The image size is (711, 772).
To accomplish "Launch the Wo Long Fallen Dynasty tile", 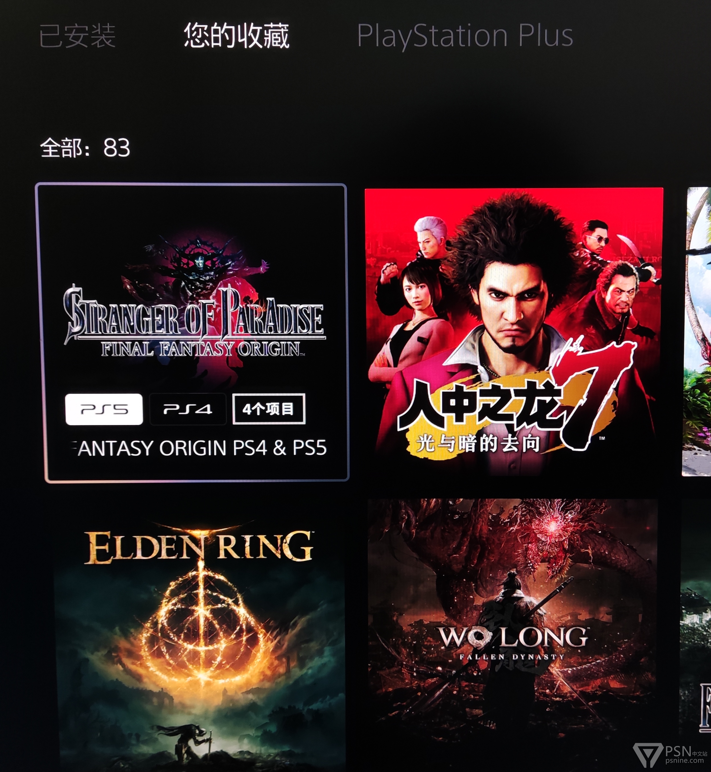I will (512, 635).
